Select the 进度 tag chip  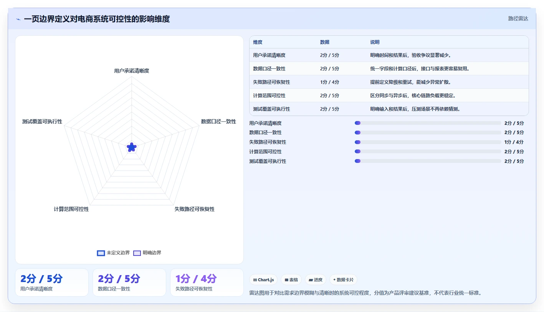(x=316, y=280)
